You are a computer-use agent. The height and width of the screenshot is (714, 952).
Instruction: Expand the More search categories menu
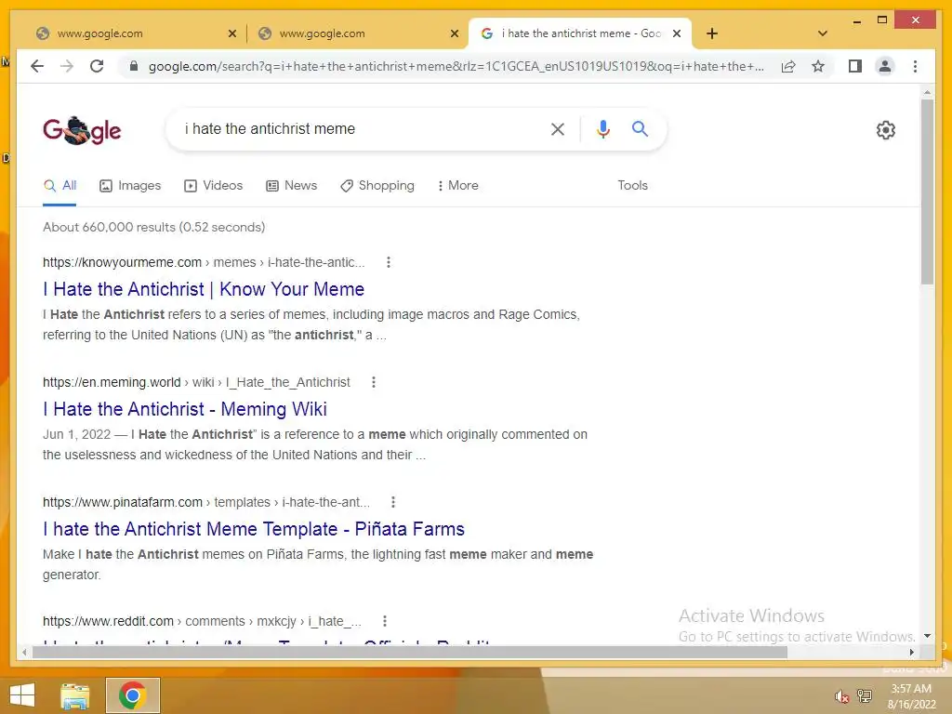click(457, 185)
